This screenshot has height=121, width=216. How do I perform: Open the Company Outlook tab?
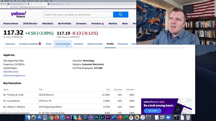(28, 44)
